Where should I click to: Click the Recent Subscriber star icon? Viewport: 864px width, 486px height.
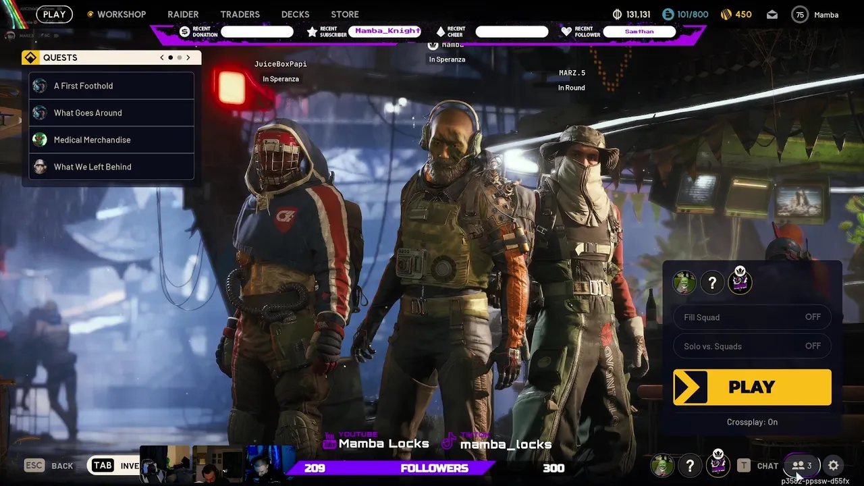point(312,32)
